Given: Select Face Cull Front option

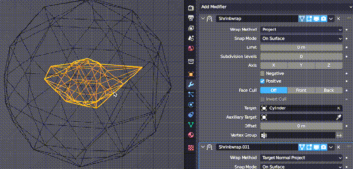Looking at the screenshot, I should (301, 90).
